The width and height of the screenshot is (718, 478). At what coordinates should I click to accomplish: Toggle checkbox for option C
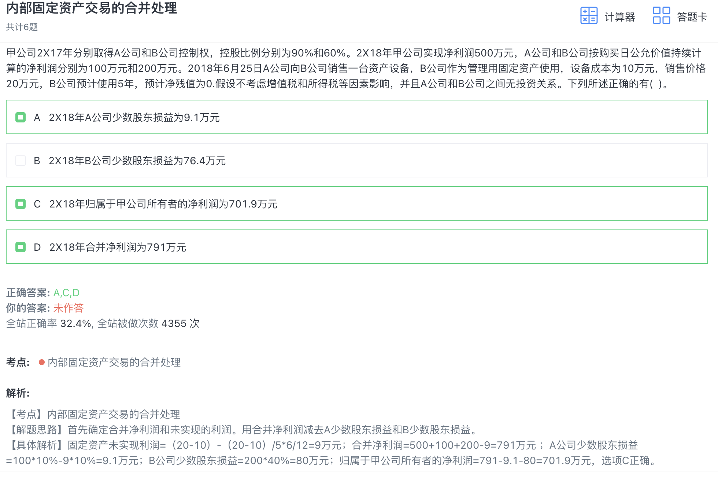pyautogui.click(x=21, y=204)
